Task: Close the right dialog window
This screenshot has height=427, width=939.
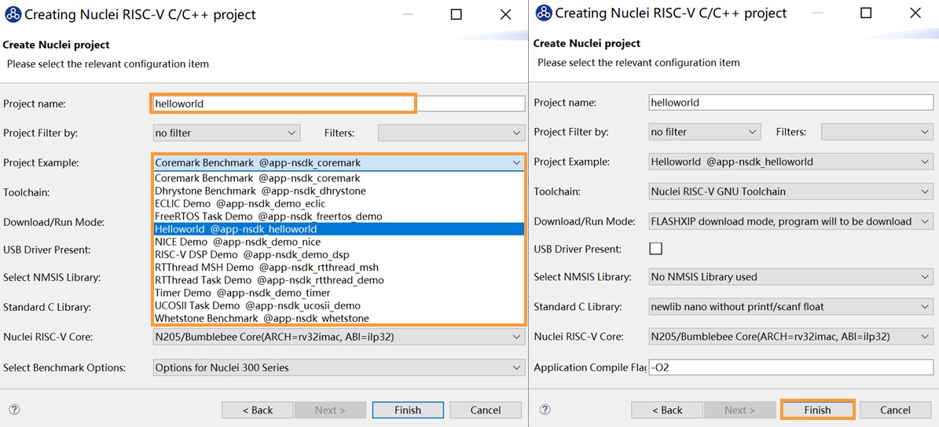Action: pos(914,13)
